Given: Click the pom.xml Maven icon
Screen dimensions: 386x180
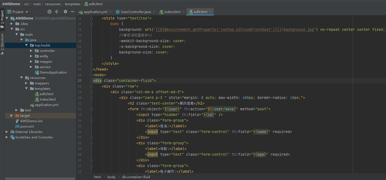Looking at the screenshot, I should pyautogui.click(x=17, y=126).
